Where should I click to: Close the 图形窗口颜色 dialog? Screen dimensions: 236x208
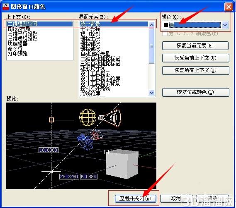click(229, 7)
